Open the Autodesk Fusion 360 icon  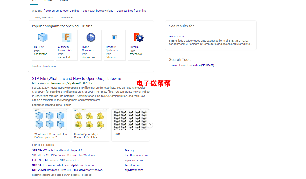coord(67,37)
